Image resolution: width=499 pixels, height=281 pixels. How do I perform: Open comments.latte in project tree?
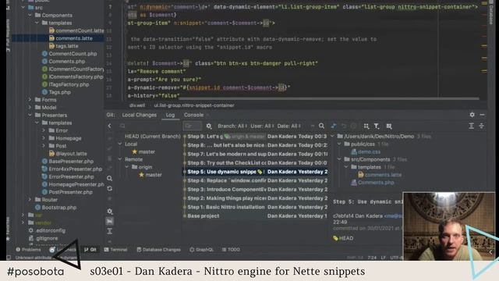pos(74,38)
